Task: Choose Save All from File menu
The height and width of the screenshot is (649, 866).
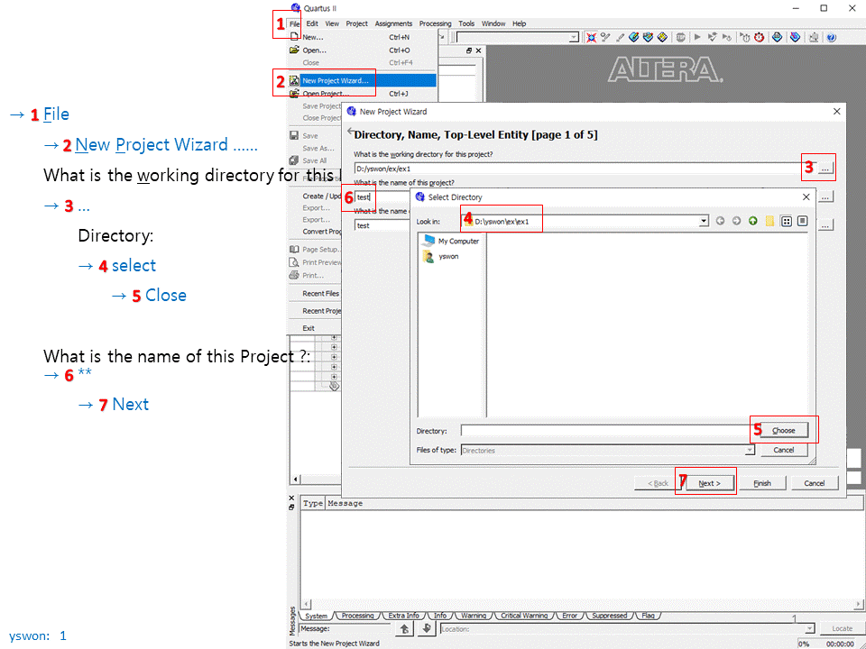Action: click(x=314, y=160)
